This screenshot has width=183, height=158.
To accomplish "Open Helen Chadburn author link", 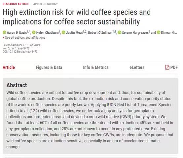I will coord(47,33).
